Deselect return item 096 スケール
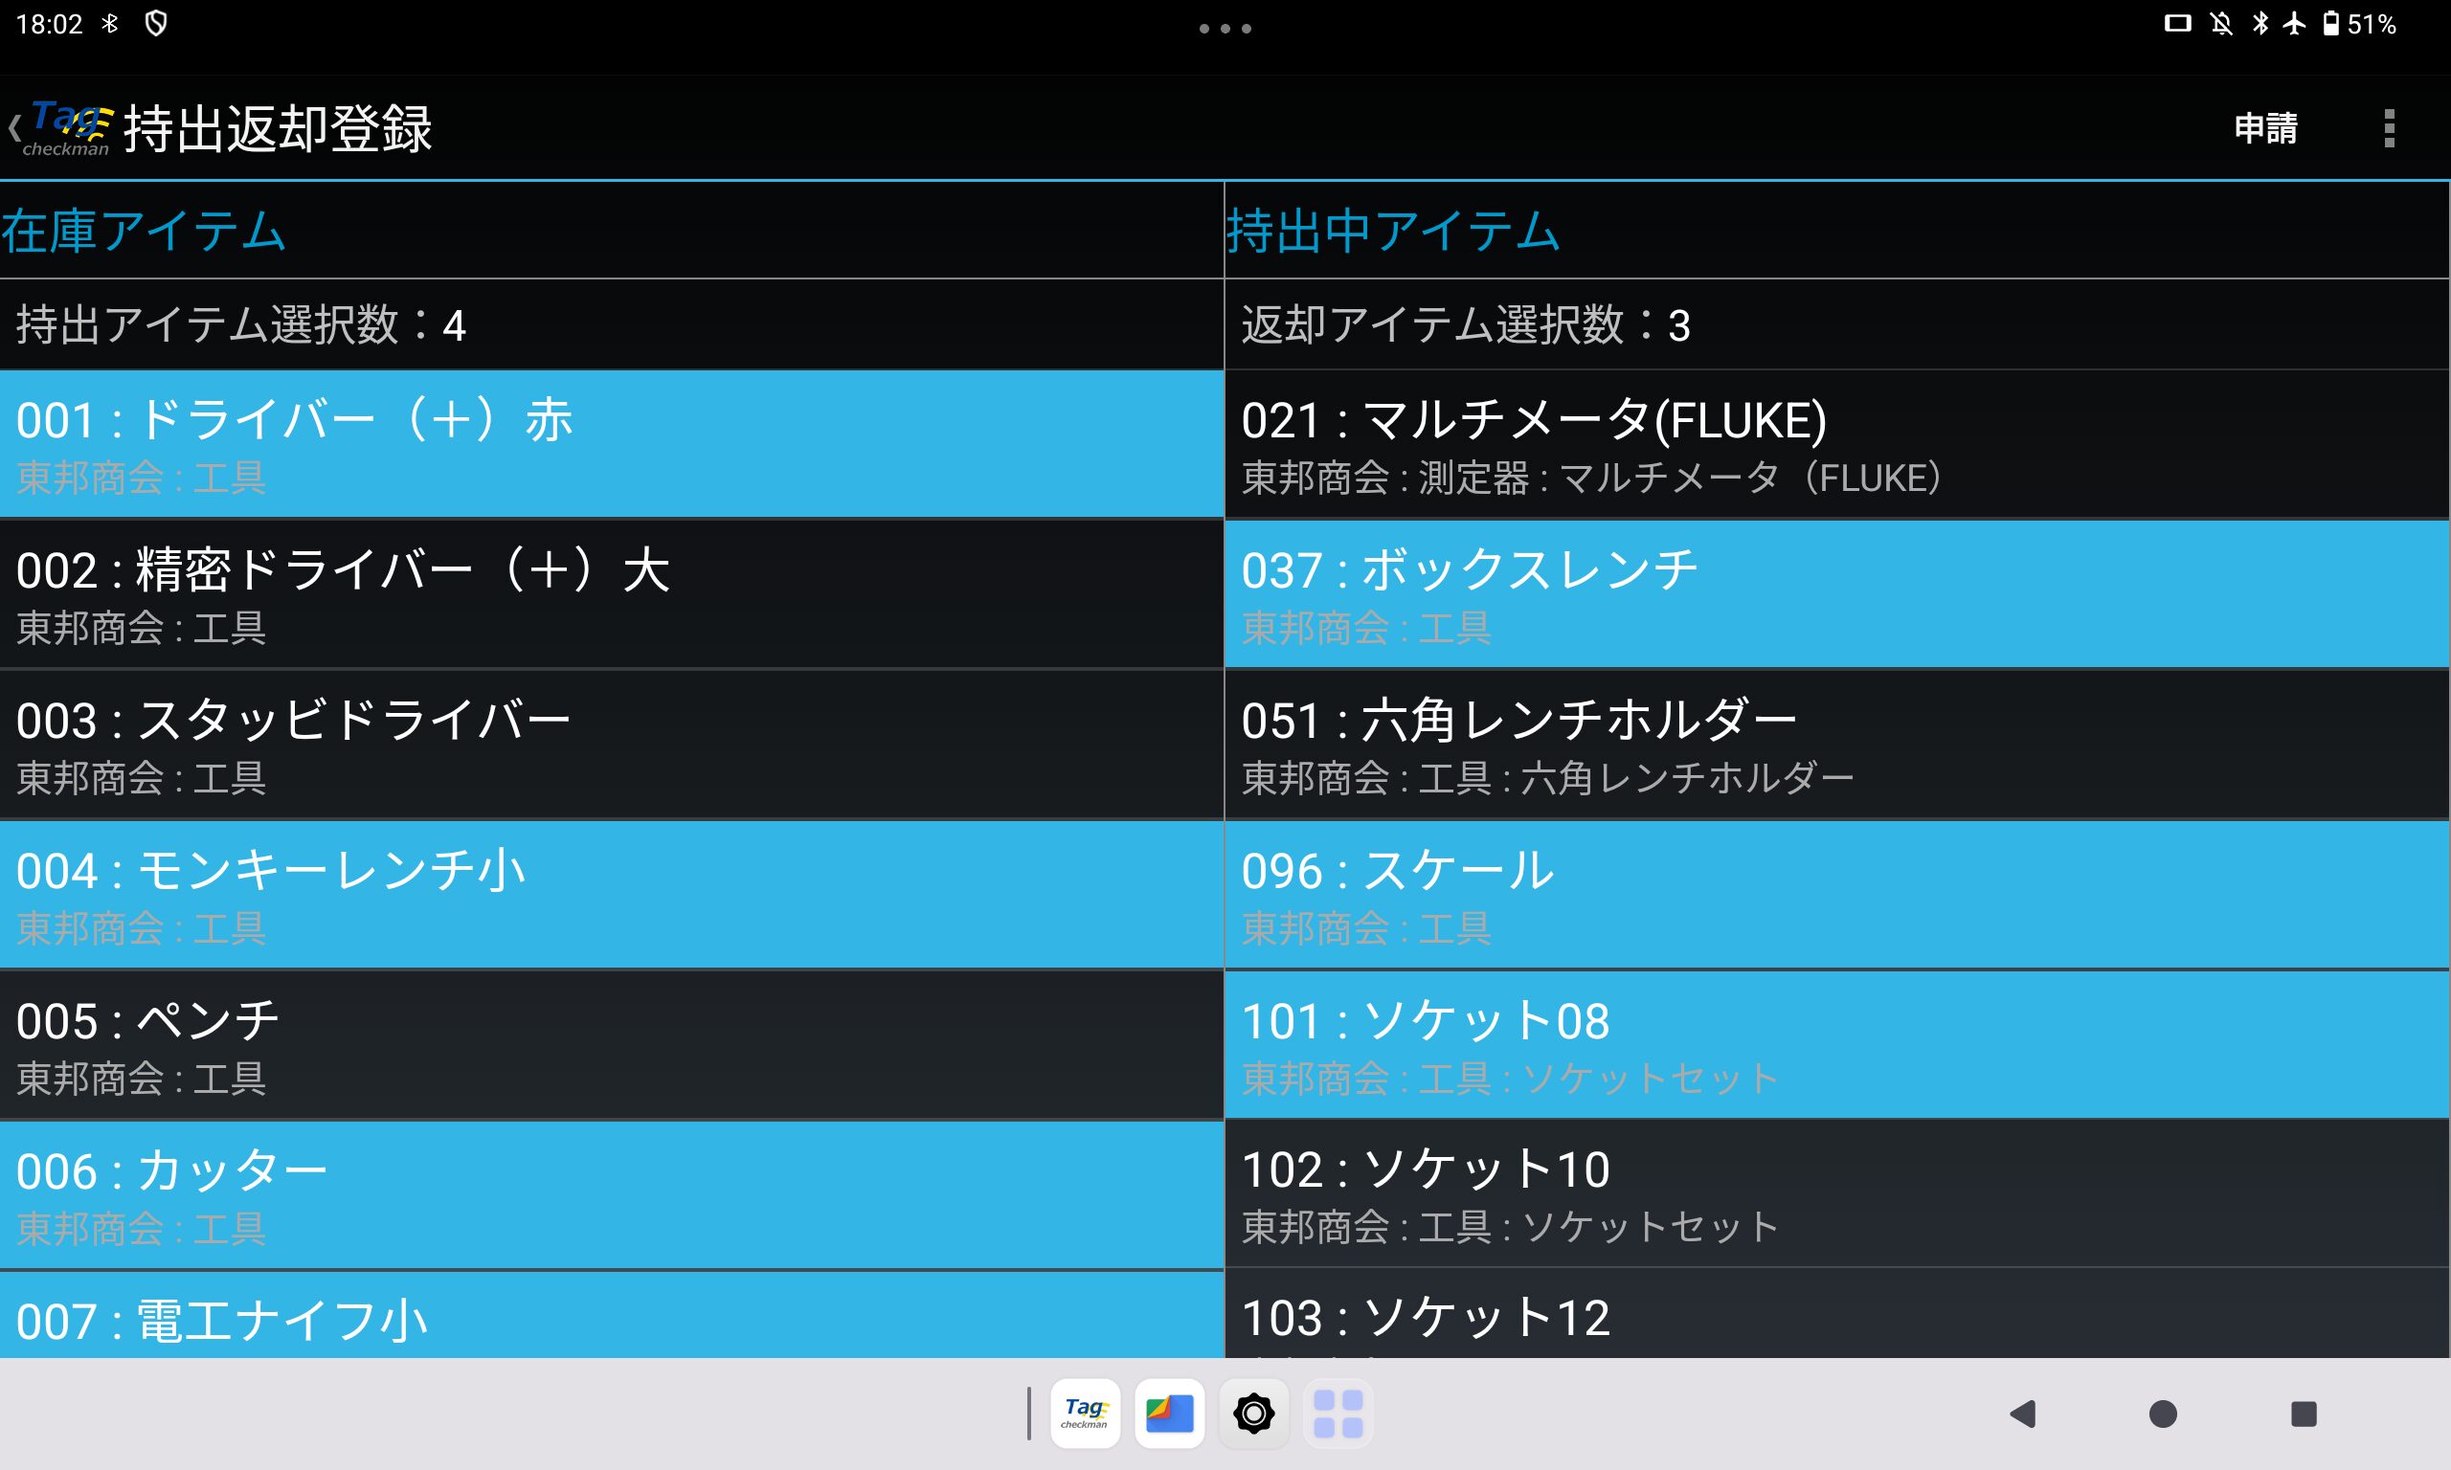Image resolution: width=2451 pixels, height=1470 pixels. click(1836, 896)
